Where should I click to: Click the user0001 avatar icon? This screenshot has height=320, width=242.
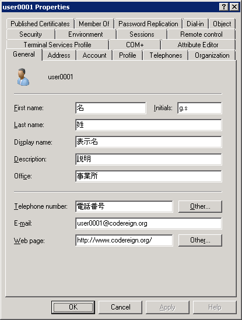[23, 77]
